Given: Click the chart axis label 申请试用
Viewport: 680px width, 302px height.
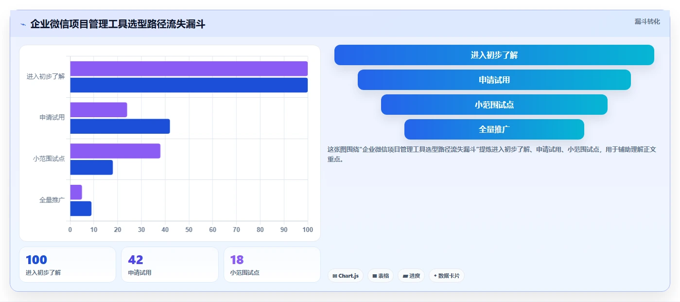Looking at the screenshot, I should pyautogui.click(x=52, y=118).
